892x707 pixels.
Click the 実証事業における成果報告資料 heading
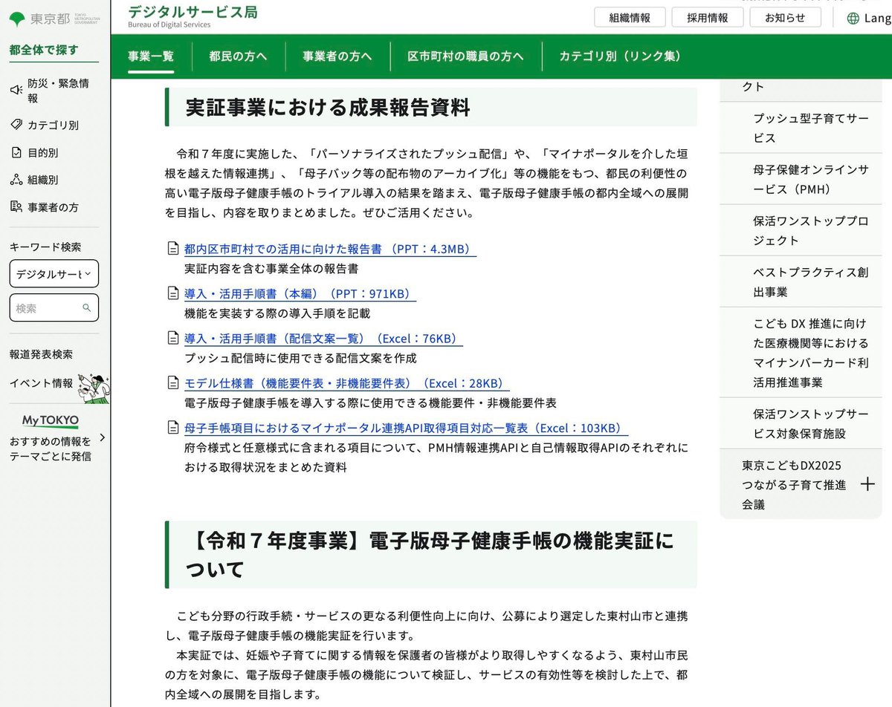pos(328,108)
